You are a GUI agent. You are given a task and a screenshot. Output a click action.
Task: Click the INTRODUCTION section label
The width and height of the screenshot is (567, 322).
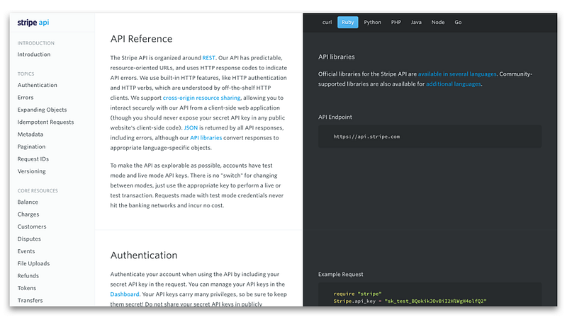pos(36,43)
